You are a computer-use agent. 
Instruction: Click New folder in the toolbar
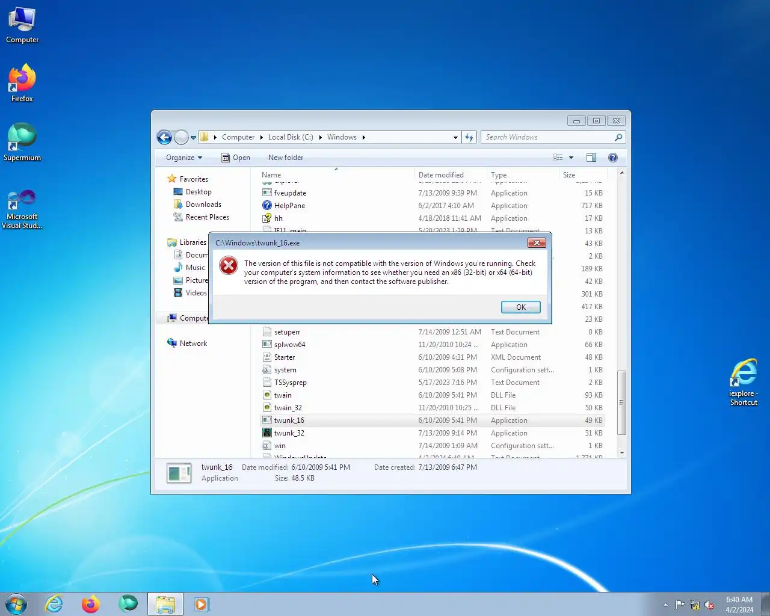286,158
